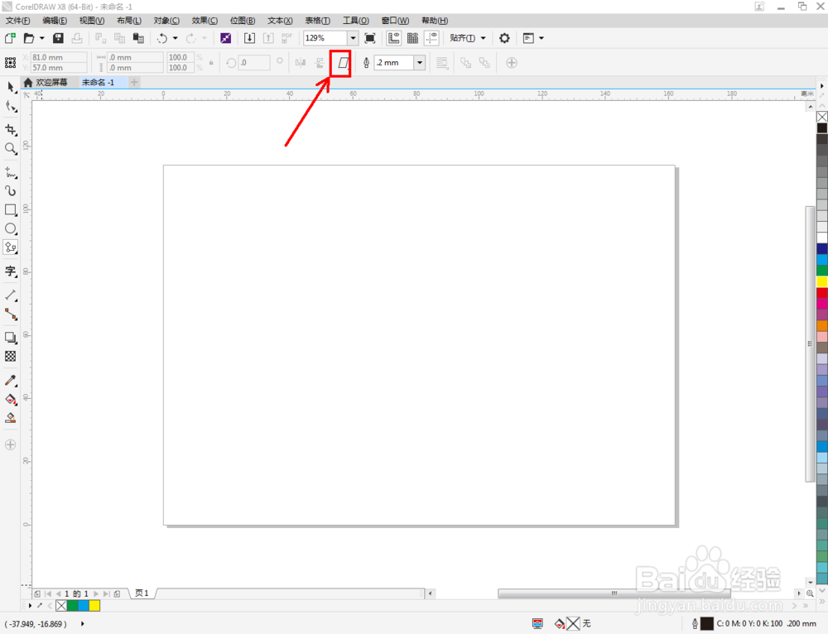Viewport: 828px width, 634px height.
Task: Open the 编辑(E) menu
Action: tap(55, 21)
